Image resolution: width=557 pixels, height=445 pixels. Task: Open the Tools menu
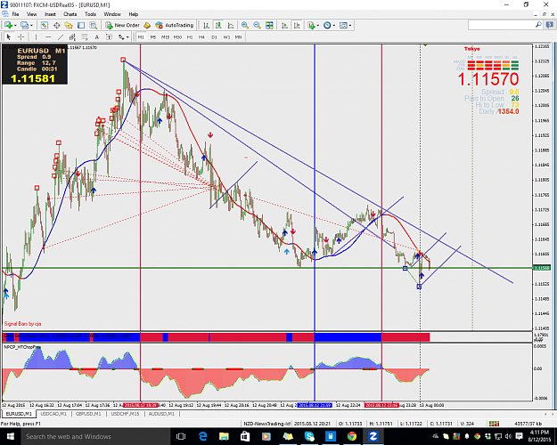(90, 14)
